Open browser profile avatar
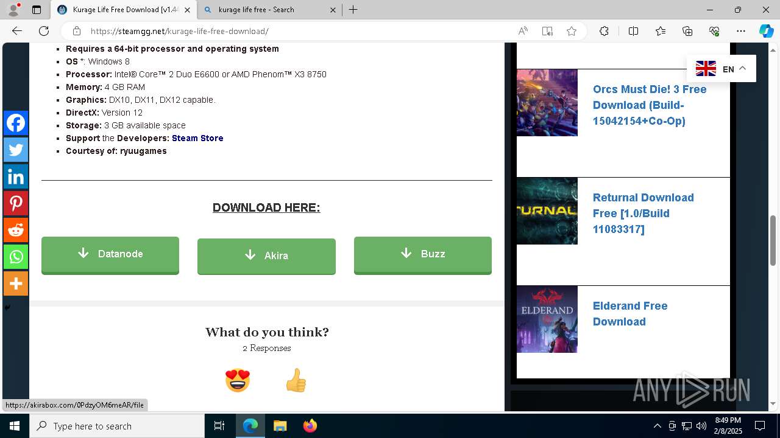 (x=13, y=10)
